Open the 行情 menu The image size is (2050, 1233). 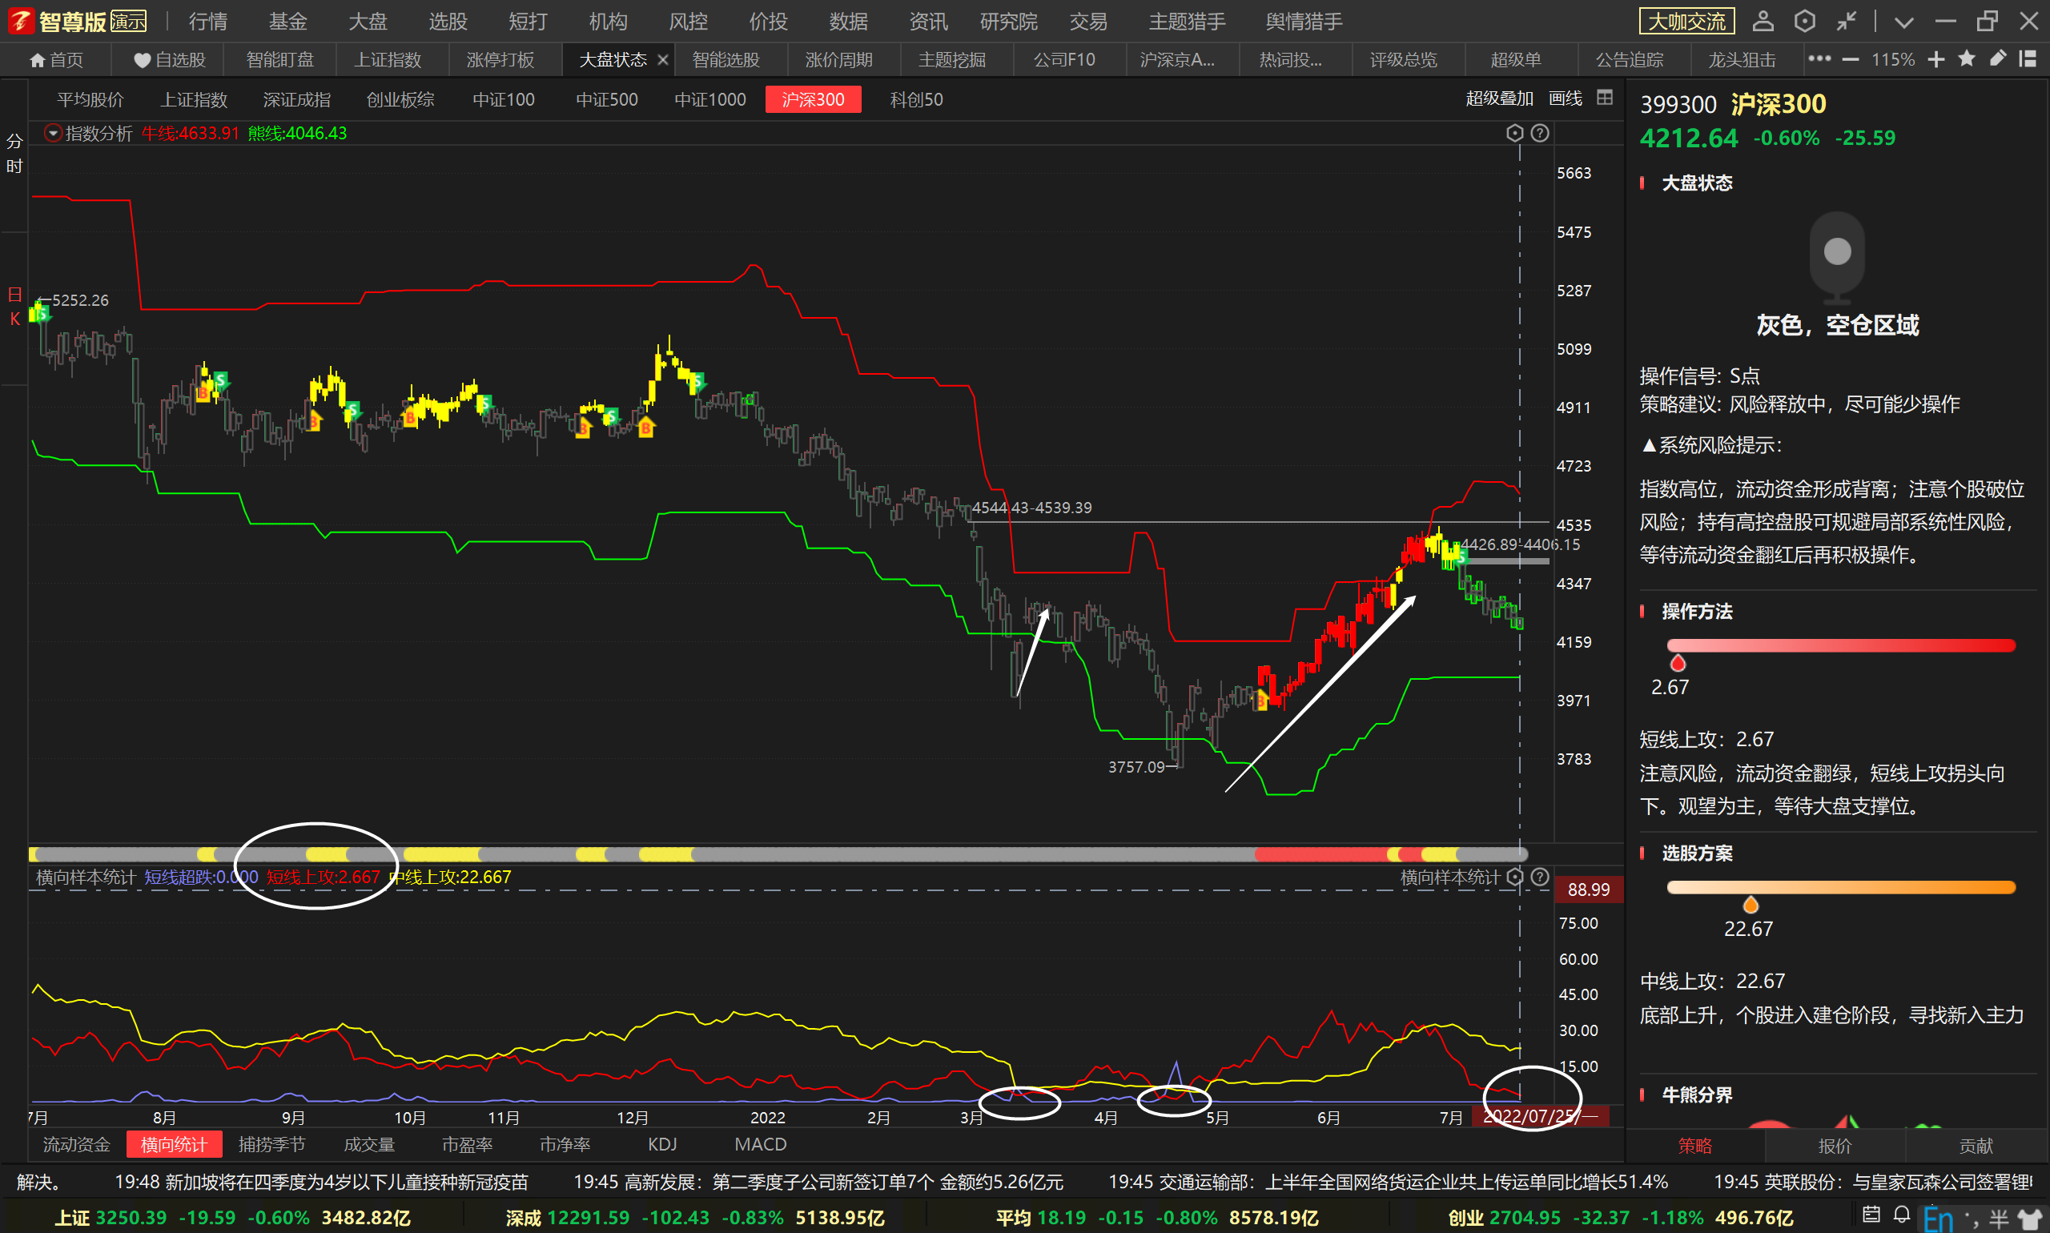click(207, 21)
